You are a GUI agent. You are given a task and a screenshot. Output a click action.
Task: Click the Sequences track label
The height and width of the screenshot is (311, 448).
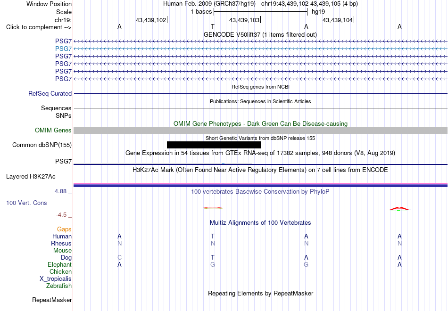click(56, 108)
